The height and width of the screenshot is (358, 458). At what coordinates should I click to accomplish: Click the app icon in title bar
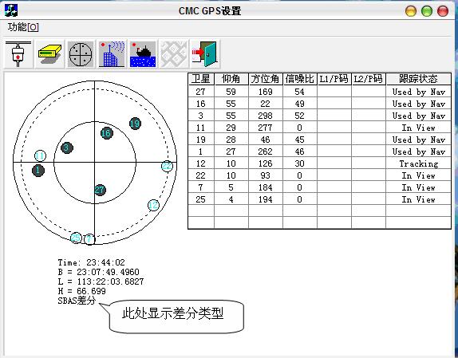coord(11,10)
